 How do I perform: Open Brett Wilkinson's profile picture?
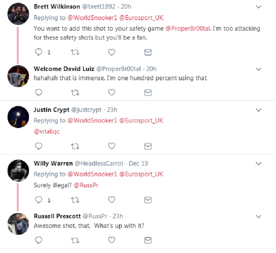18,14
